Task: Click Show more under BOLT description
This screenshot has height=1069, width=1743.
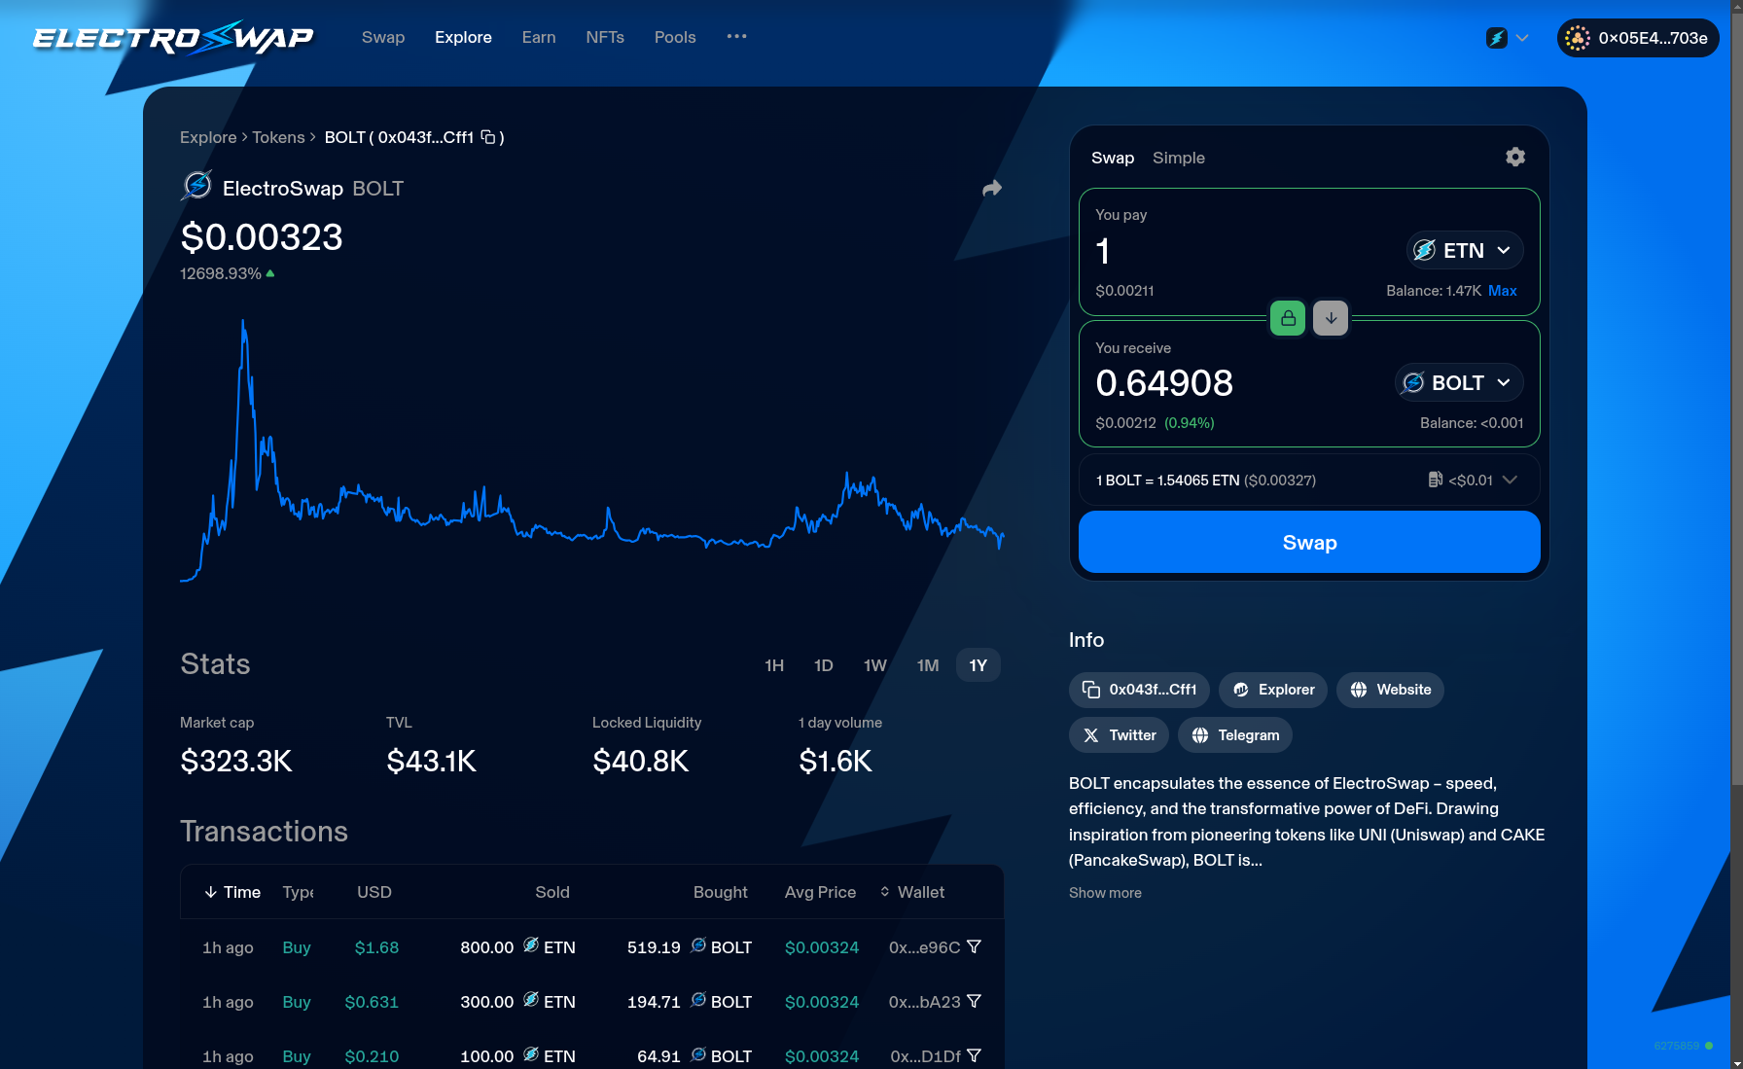Action: click(1105, 893)
